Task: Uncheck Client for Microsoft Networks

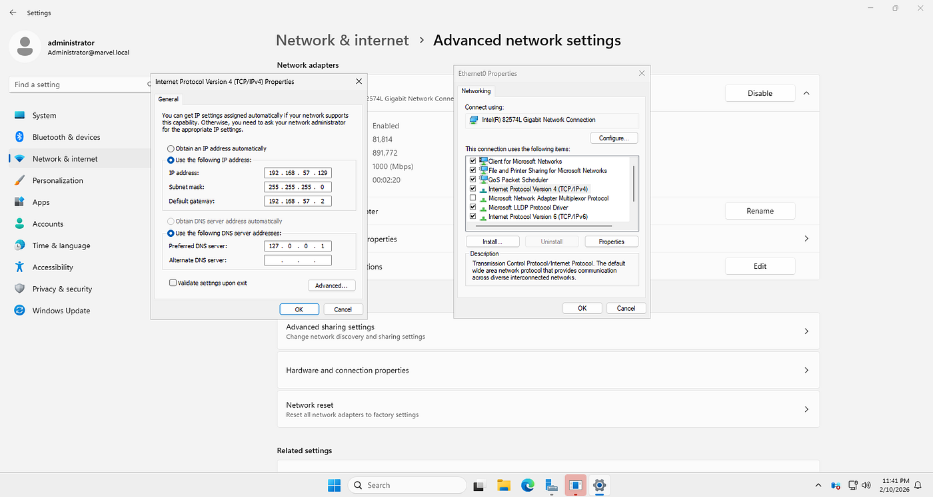Action: pos(473,161)
